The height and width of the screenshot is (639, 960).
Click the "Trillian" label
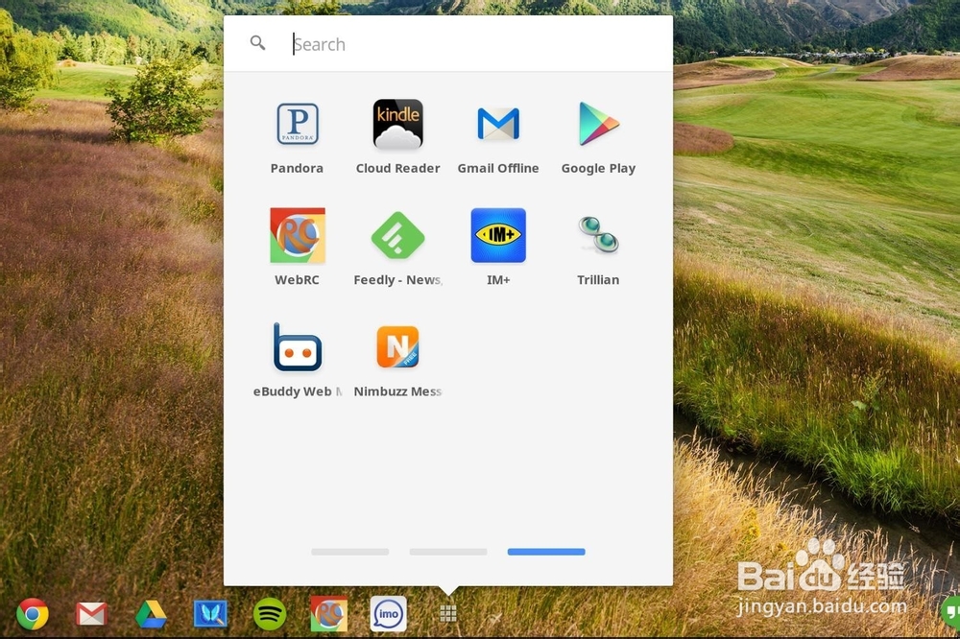pos(598,280)
